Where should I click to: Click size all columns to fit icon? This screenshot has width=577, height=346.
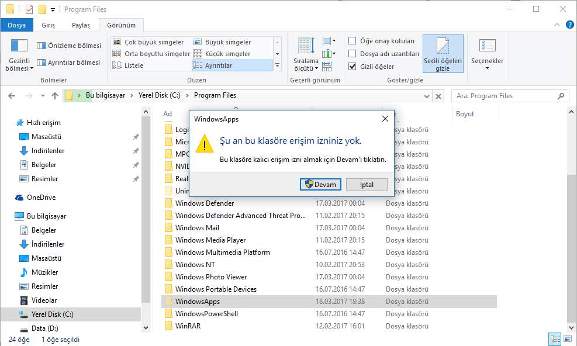pos(327,67)
